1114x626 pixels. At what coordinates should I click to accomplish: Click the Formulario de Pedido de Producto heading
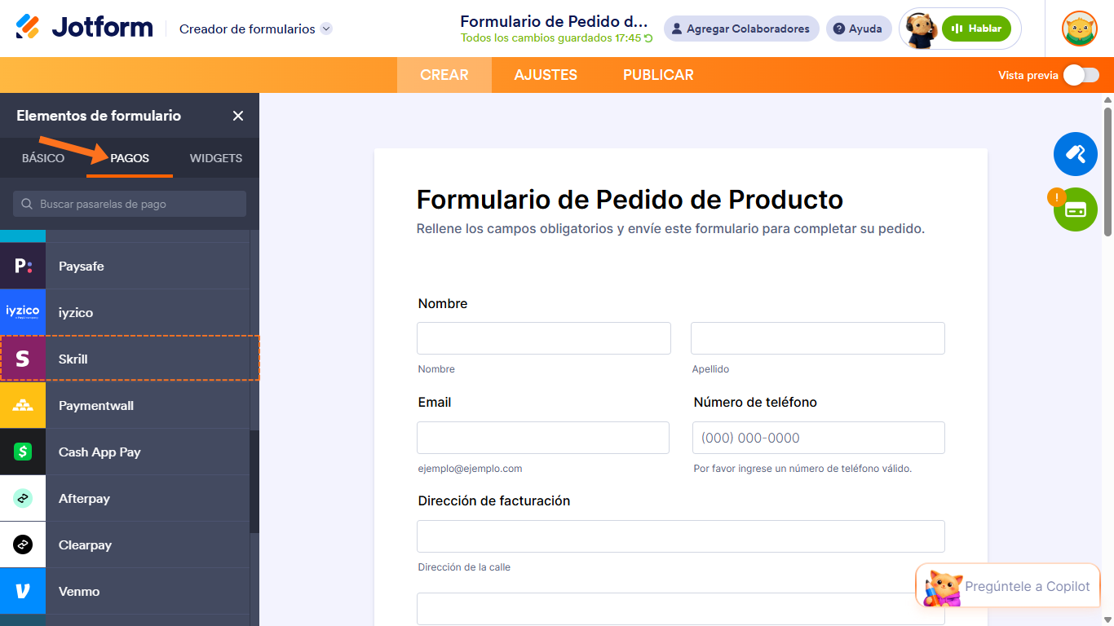[630, 199]
